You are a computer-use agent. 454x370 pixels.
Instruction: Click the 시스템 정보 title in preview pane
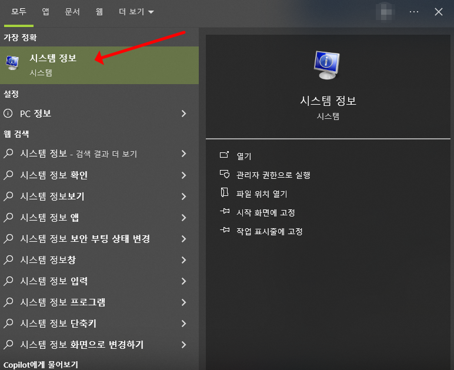(x=328, y=101)
